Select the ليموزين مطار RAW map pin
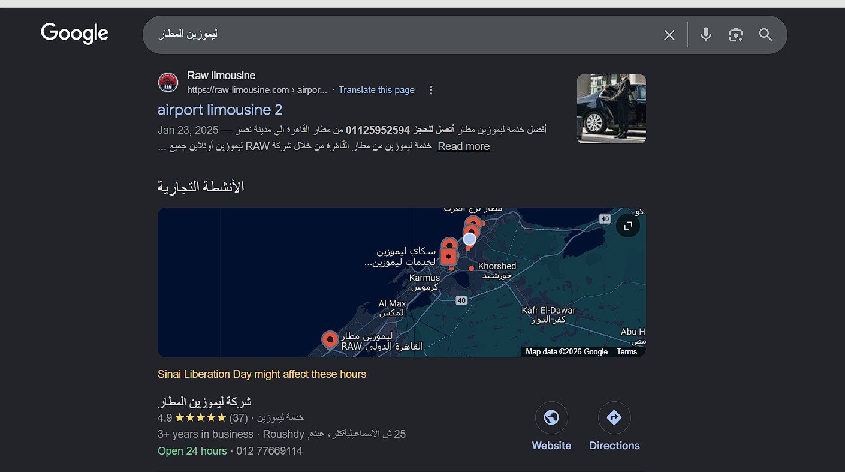Viewport: 845px width, 472px height. tap(330, 339)
